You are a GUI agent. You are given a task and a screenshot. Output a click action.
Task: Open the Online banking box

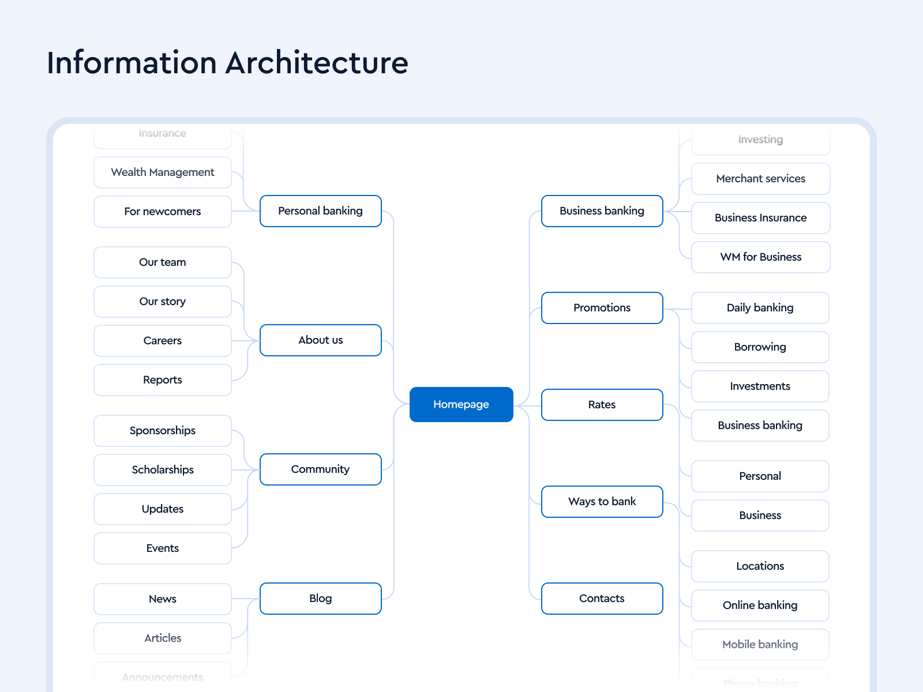point(760,605)
